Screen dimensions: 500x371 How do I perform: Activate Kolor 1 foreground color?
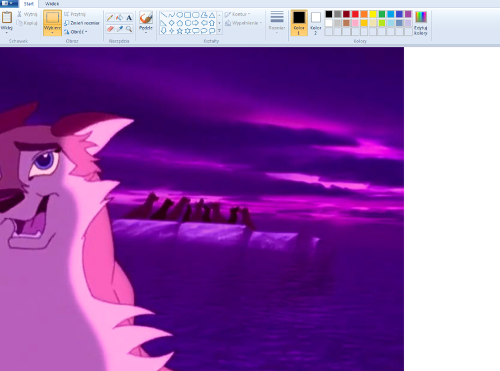click(x=299, y=23)
